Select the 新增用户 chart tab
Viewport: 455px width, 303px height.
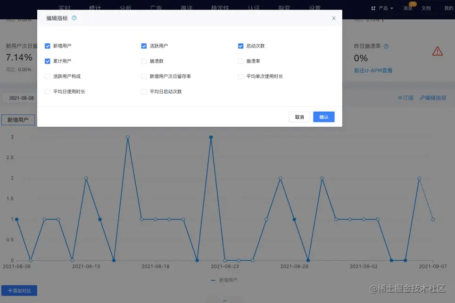18,120
